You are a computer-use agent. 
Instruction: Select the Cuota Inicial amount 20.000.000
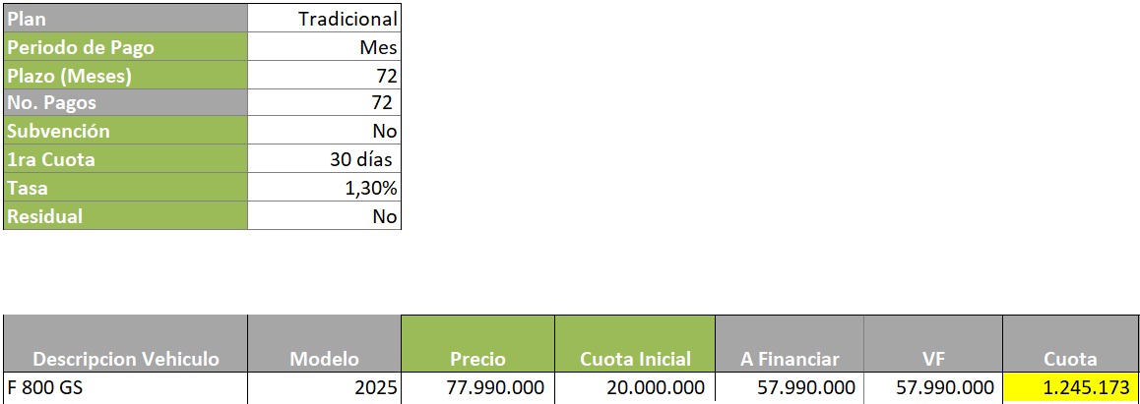click(634, 388)
